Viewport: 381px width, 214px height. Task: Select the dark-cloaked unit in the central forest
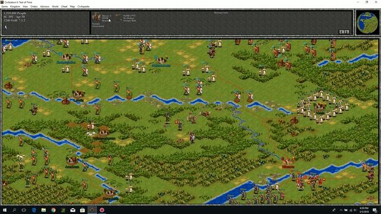coord(167,118)
